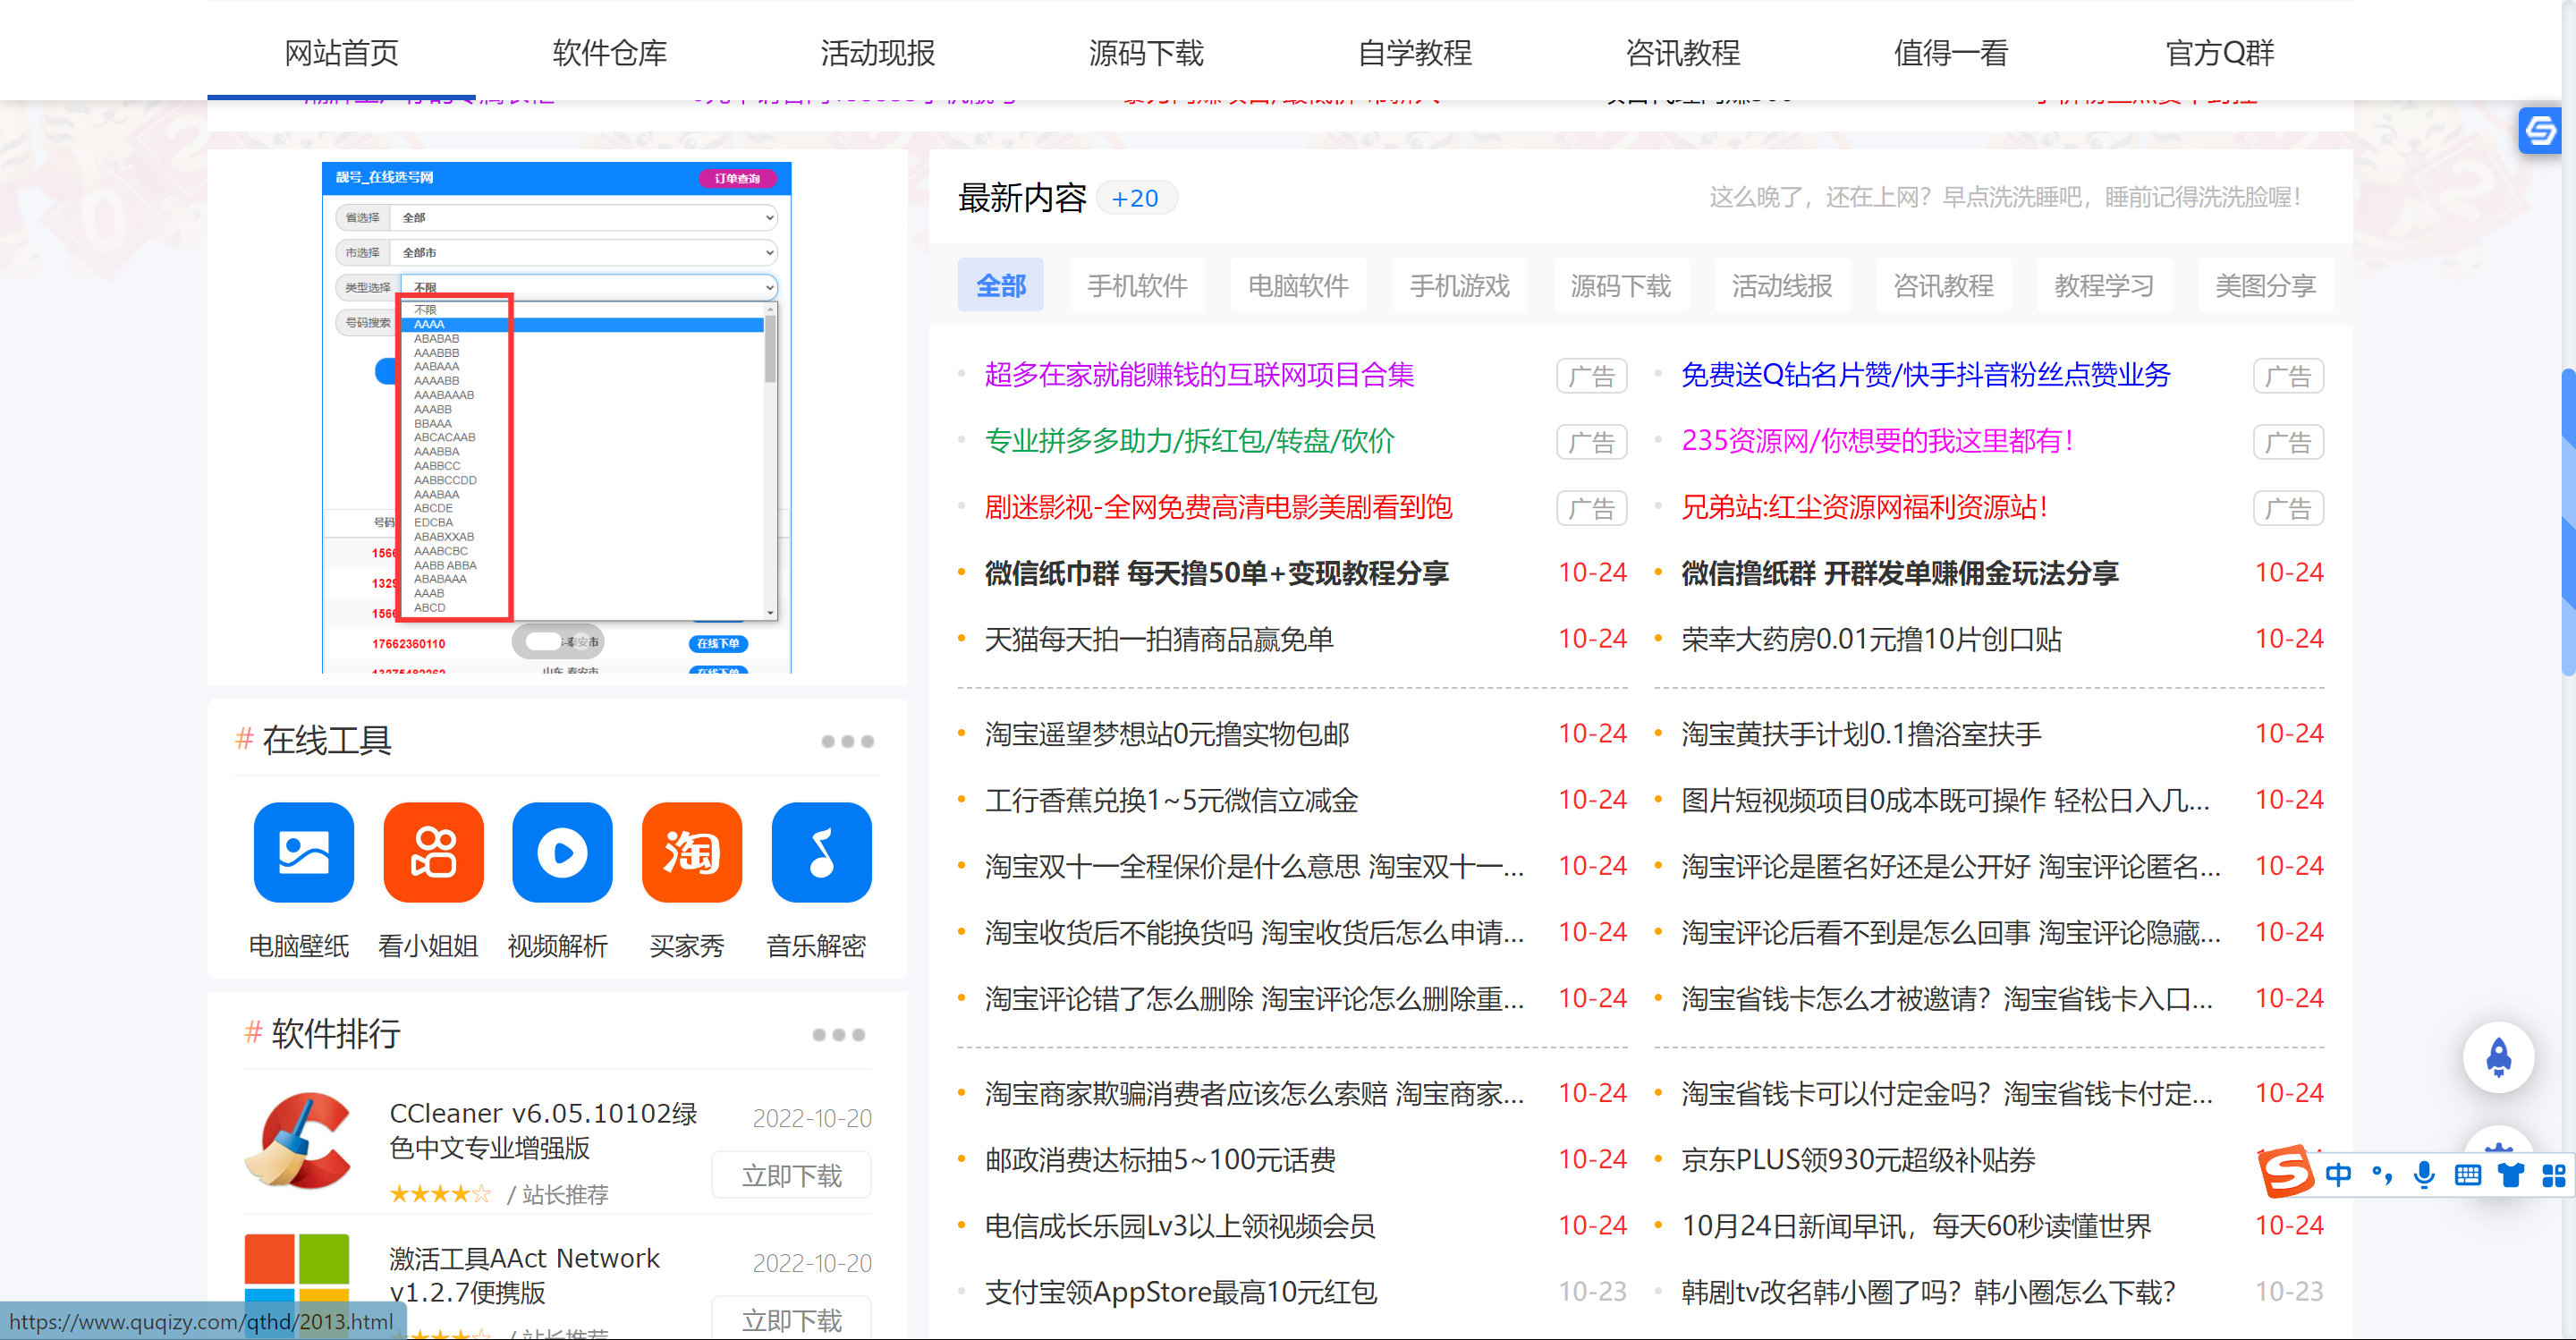Open the 看小姐姐 tool icon
The width and height of the screenshot is (2576, 1340).
432,852
